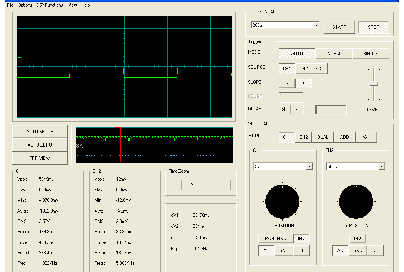The height and width of the screenshot is (272, 404).
Task: Open the Help menu
Action: click(x=86, y=5)
